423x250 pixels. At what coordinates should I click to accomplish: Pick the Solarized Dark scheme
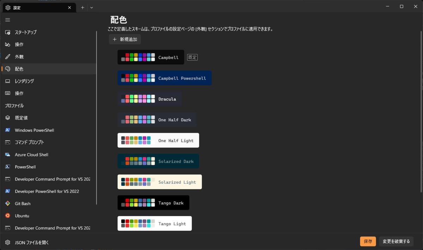158,161
